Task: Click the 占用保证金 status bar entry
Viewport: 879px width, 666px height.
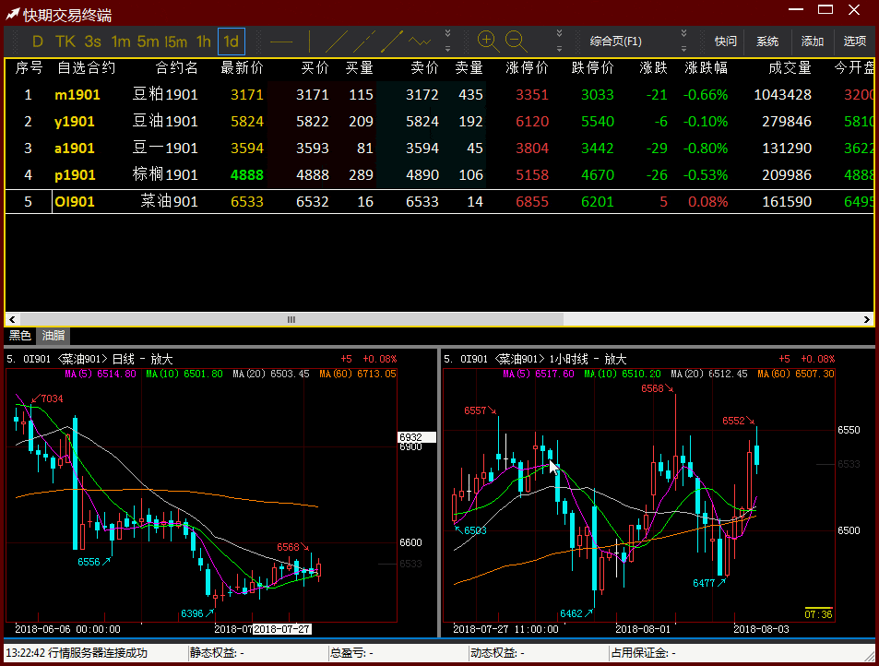Action: (643, 652)
